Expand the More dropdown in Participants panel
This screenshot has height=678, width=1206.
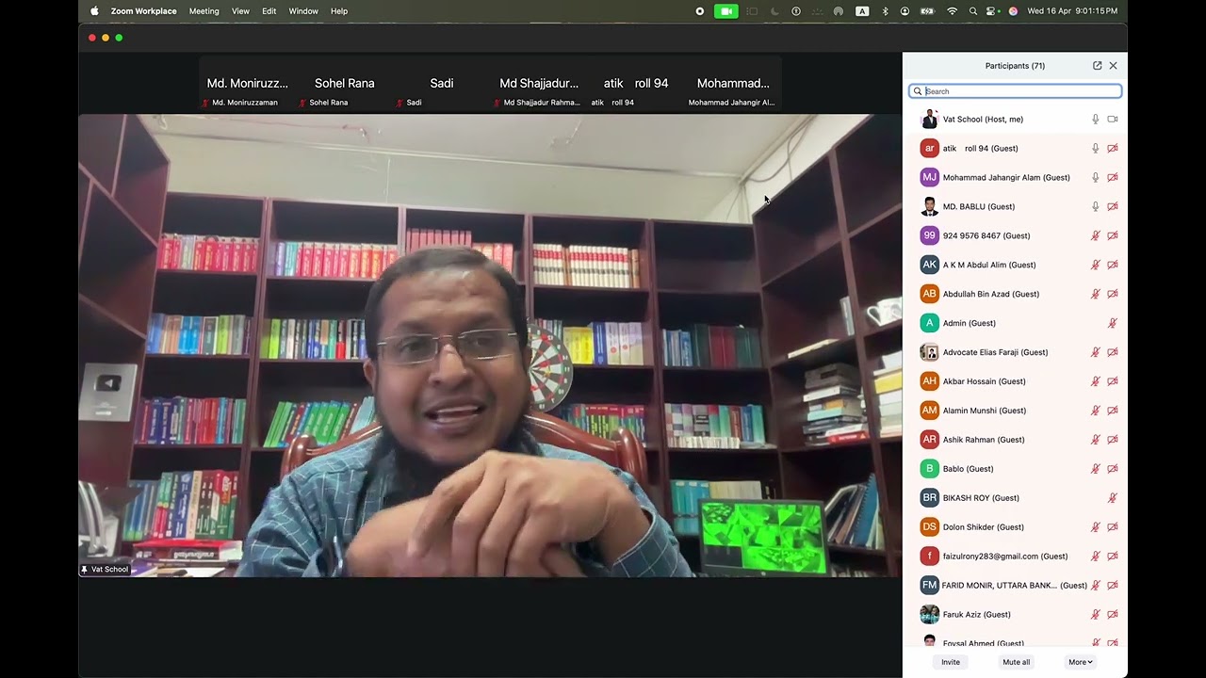click(x=1081, y=662)
